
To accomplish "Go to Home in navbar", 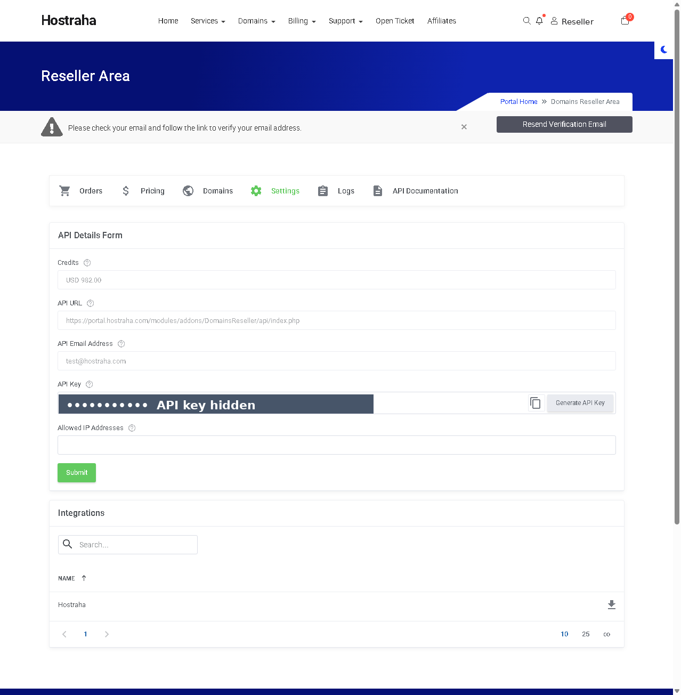I will [168, 21].
